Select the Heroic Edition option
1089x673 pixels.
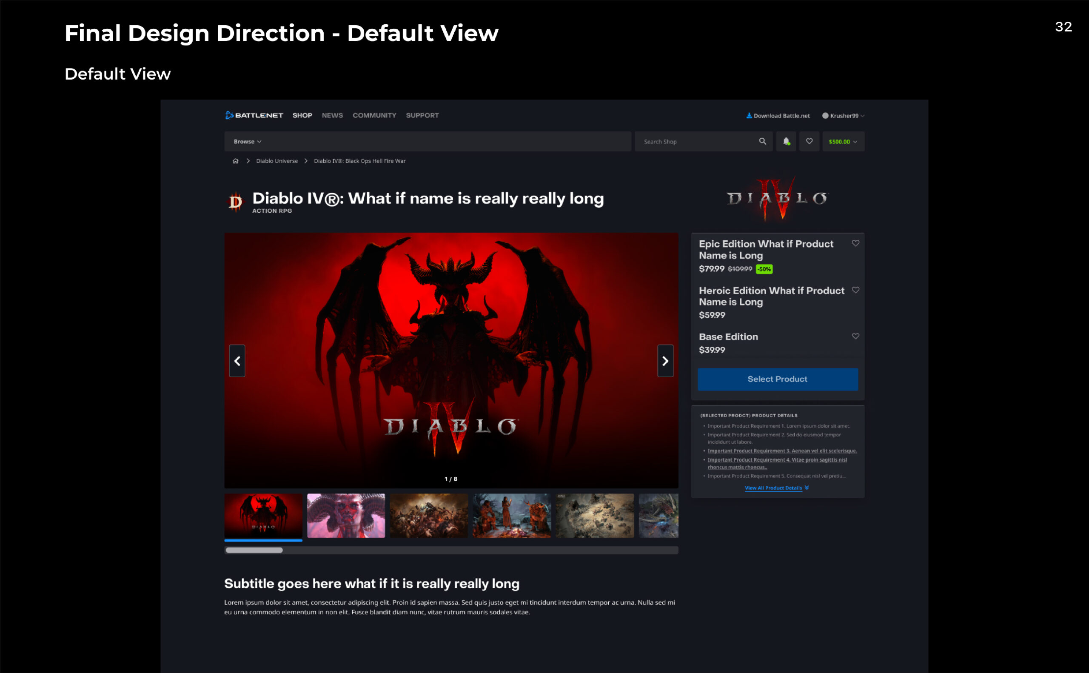pyautogui.click(x=778, y=302)
